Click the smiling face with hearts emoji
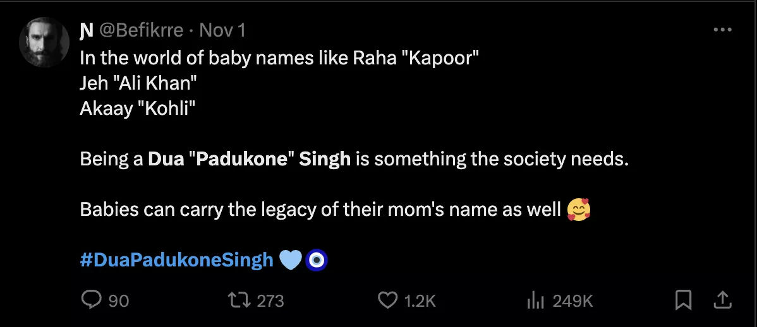Viewport: 757px width, 327px height. [579, 209]
